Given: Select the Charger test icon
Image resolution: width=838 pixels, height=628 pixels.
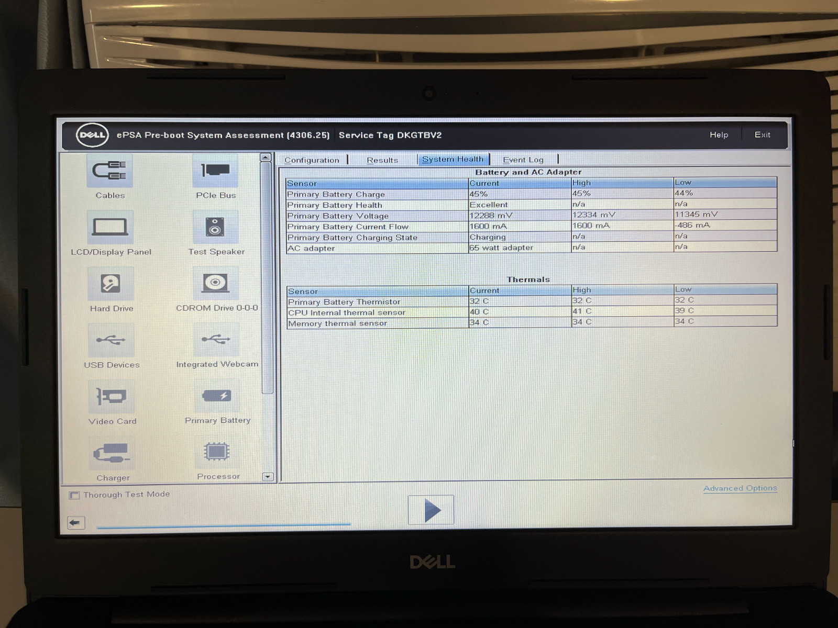Looking at the screenshot, I should point(112,453).
